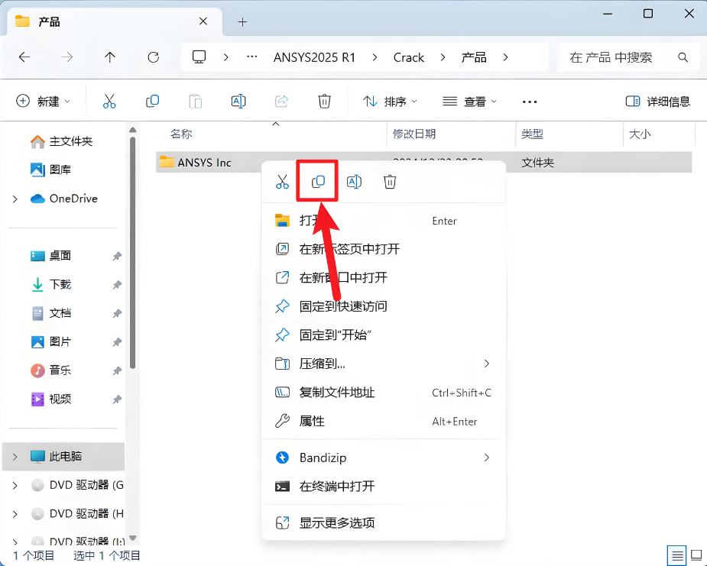Click the Rename icon in the top toolbar

238,102
